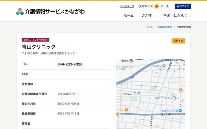
Task: Click the orange restaurant marker on the map's right edge
Action: (x=181, y=90)
